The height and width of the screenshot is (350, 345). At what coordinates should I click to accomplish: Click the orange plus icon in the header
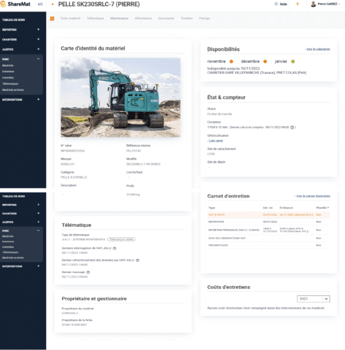point(298,4)
